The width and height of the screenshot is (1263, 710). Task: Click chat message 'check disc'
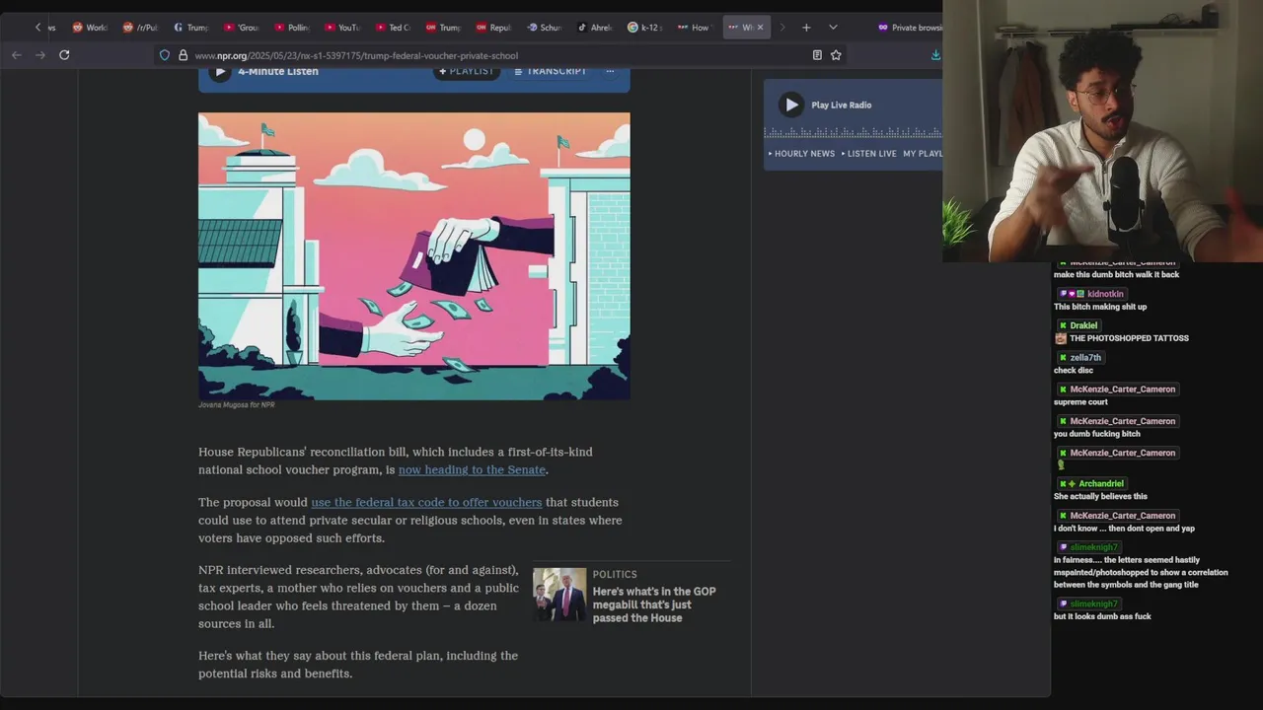1074,371
